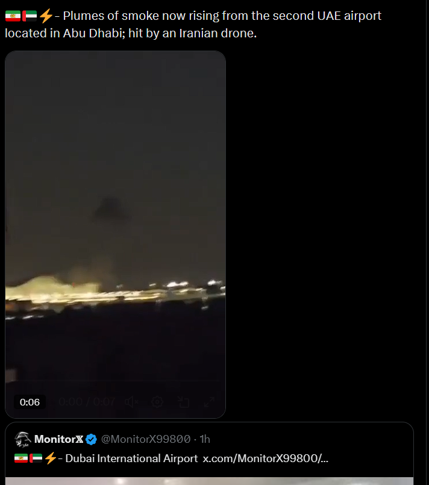Unmute the video with the speaker icon

[x=132, y=402]
